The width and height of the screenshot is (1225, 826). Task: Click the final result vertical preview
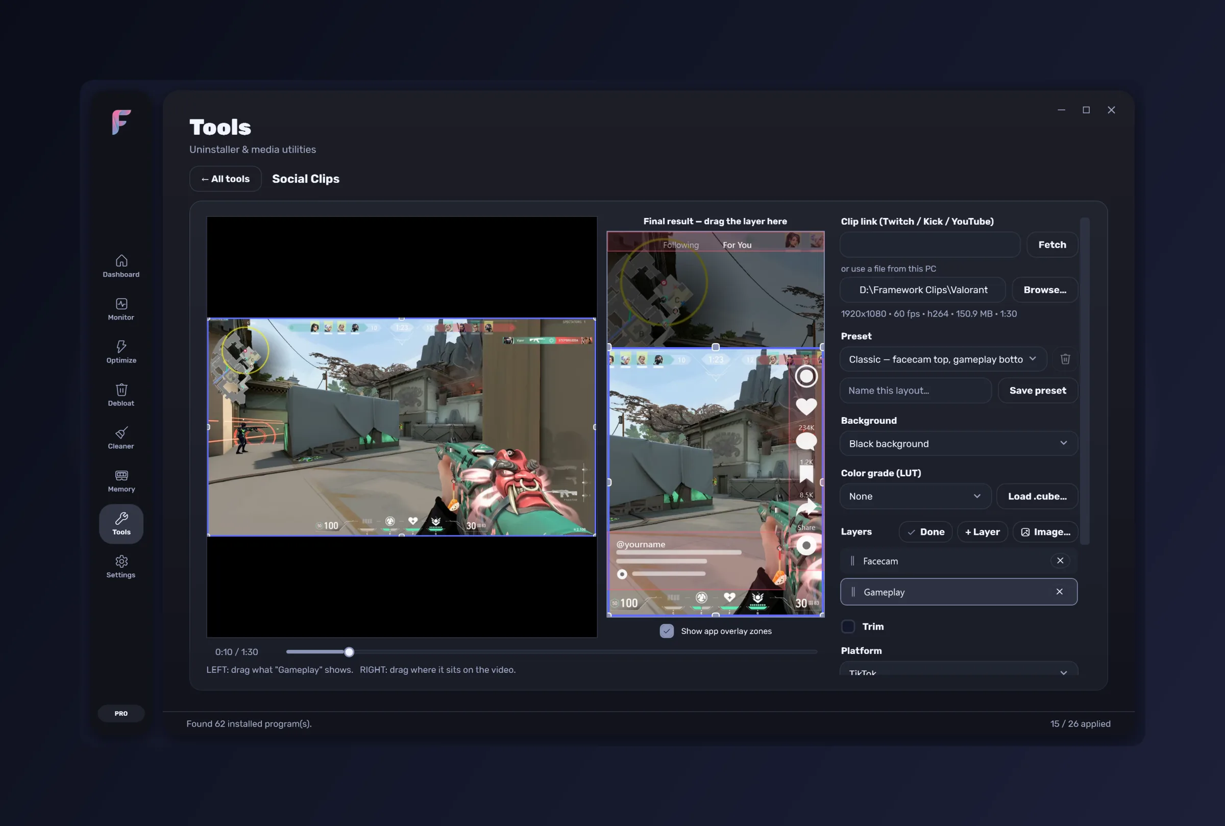(715, 424)
